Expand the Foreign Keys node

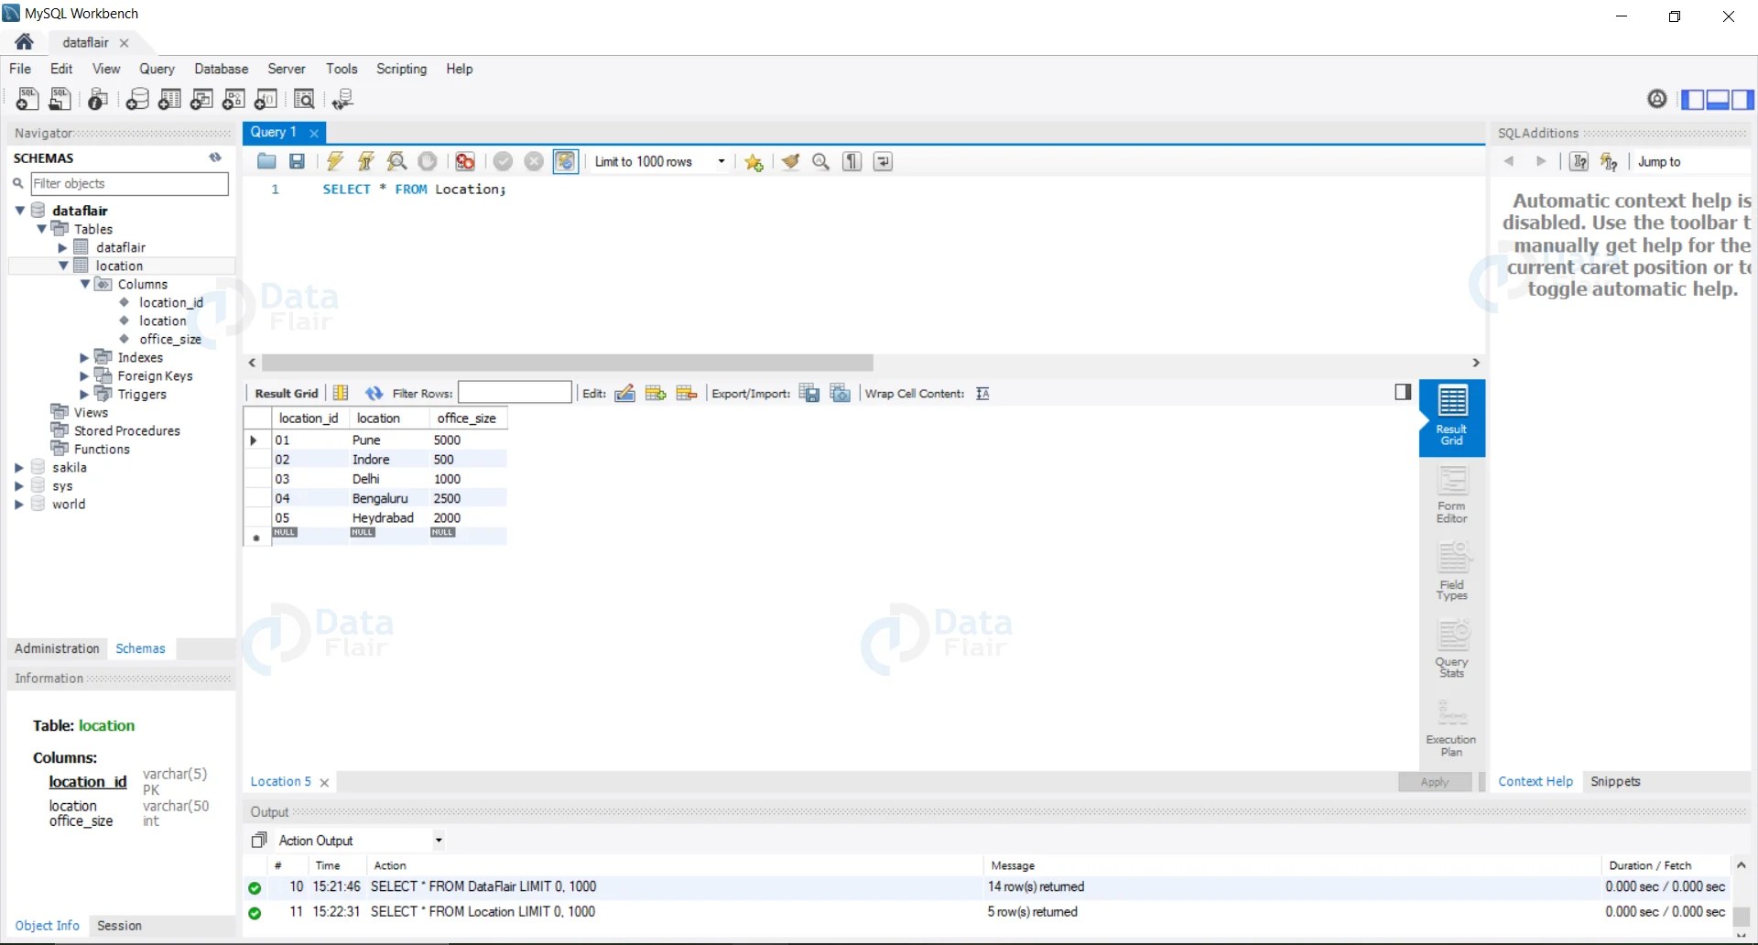pyautogui.click(x=84, y=375)
